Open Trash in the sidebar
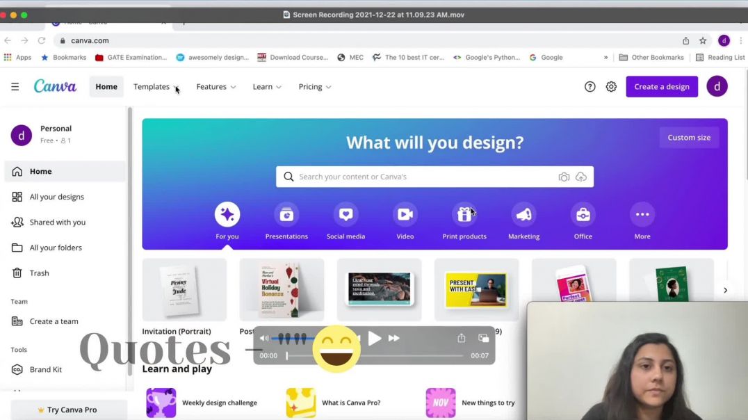Viewport: 748px width, 420px height. [65, 273]
